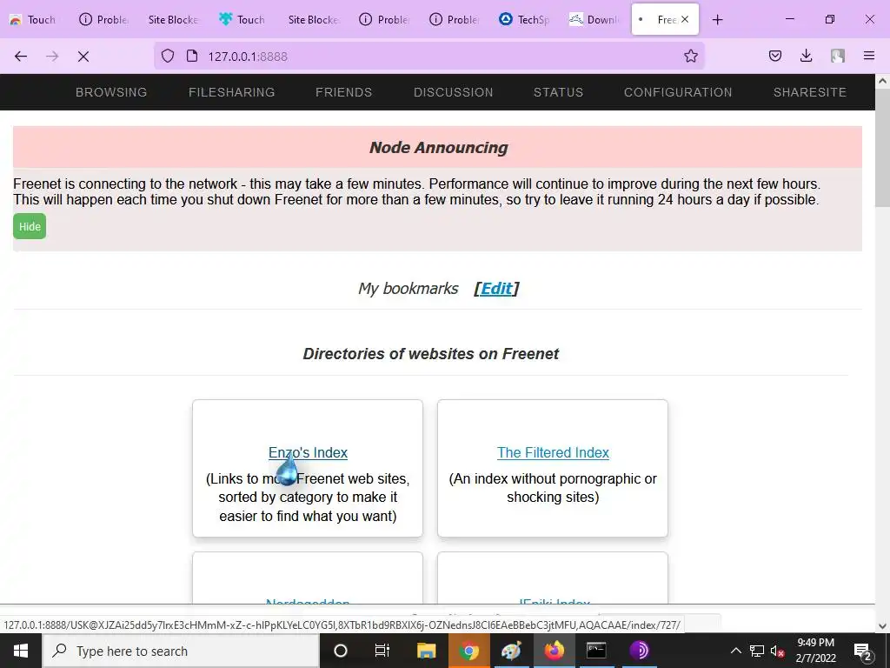Switch to the Downl tab
890x668 pixels.
pos(594,20)
